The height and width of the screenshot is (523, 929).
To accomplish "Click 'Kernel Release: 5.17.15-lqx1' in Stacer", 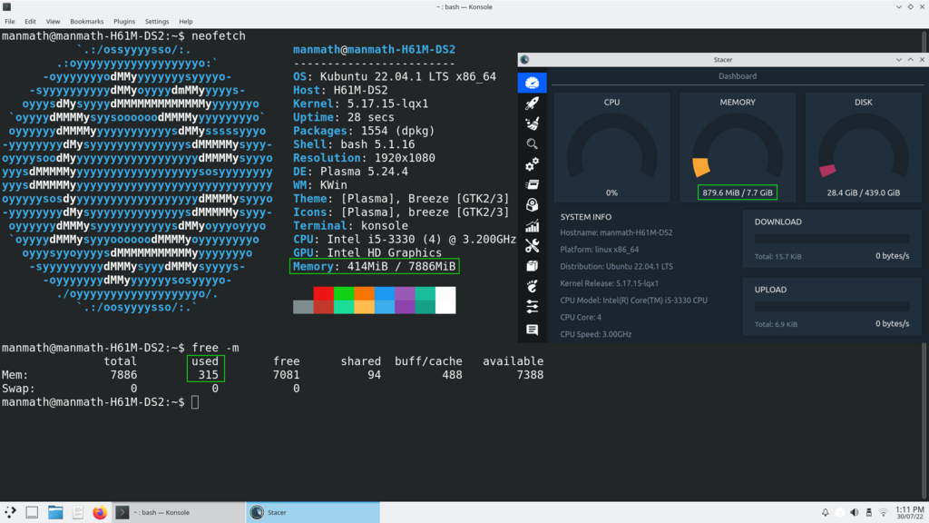I will tap(609, 283).
